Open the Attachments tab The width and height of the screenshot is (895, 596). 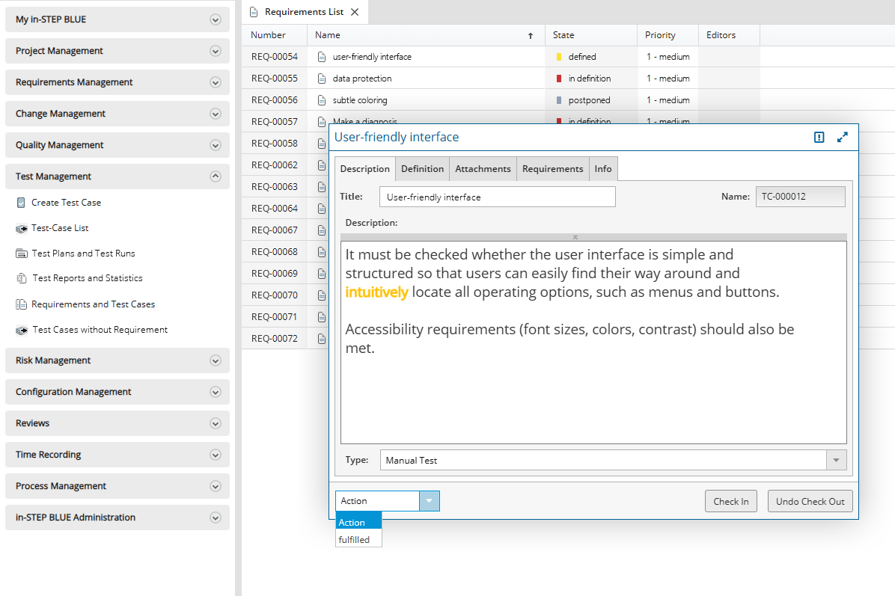point(483,169)
